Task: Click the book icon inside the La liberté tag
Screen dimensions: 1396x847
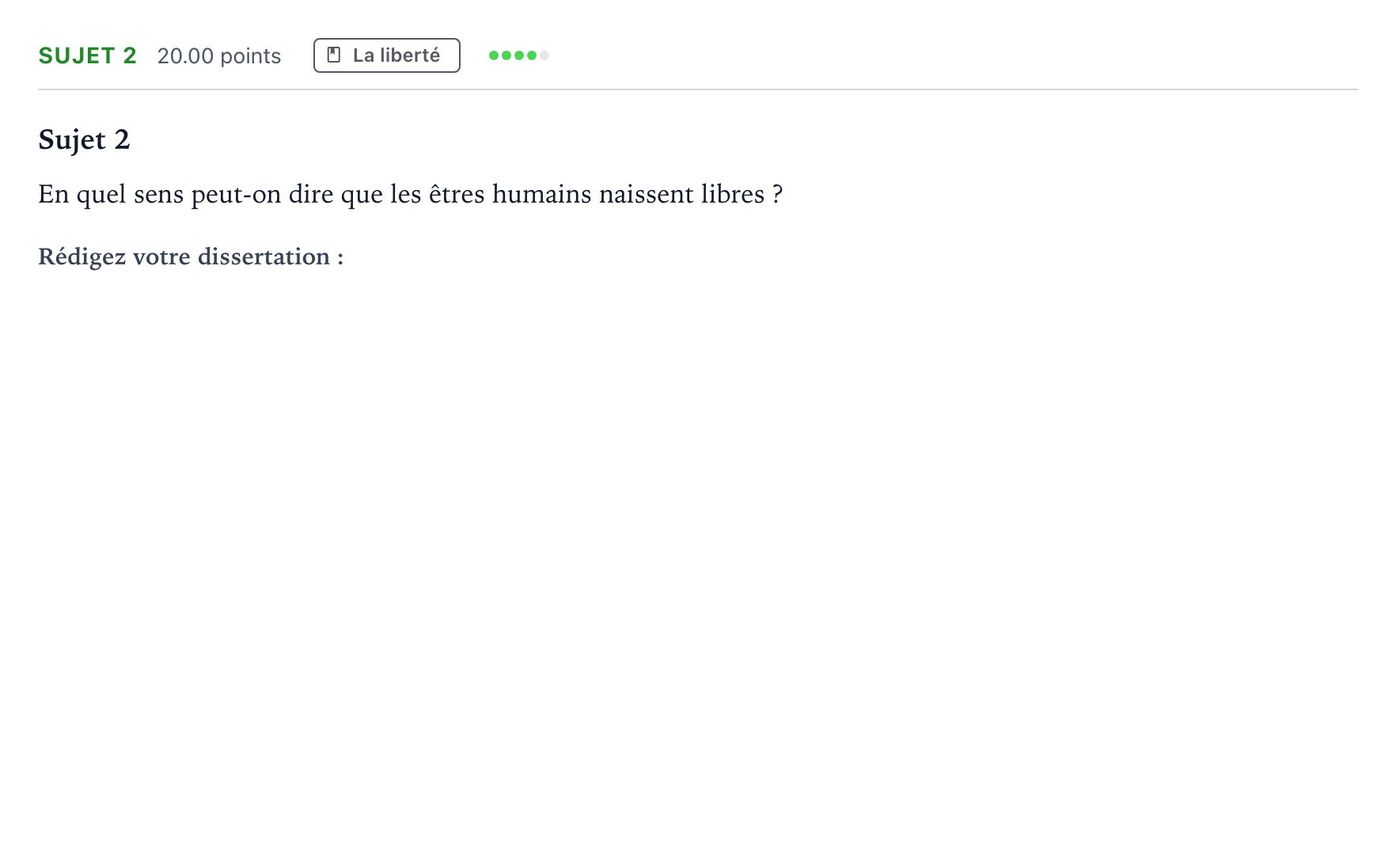Action: click(334, 55)
